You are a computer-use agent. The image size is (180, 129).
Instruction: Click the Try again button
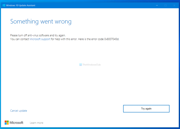point(146,109)
